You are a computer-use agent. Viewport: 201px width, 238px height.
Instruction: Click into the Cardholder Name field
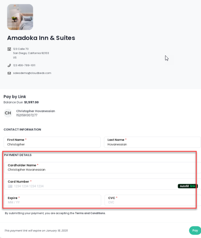click(101, 170)
